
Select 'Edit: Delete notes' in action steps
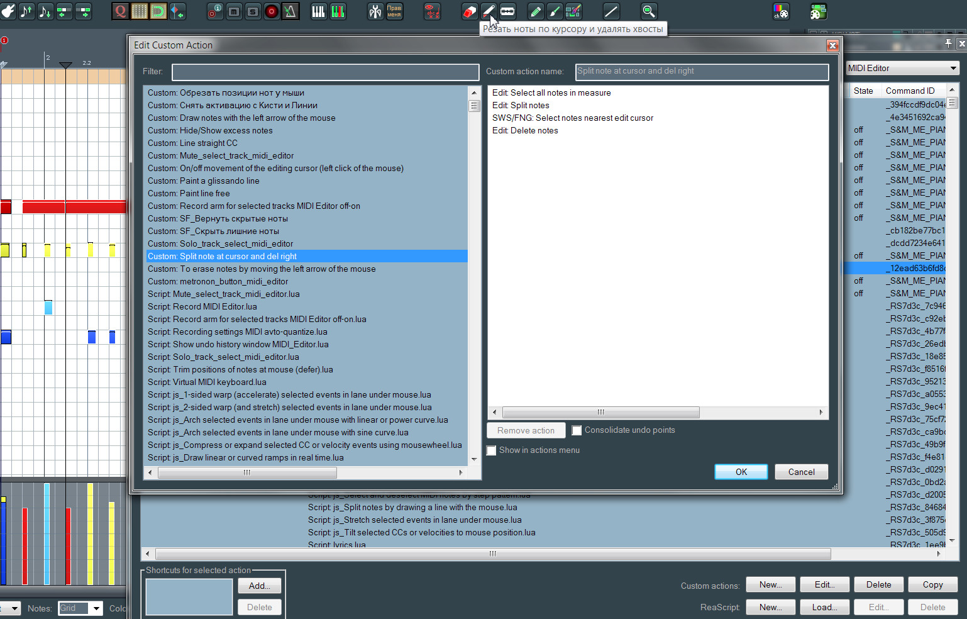[525, 130]
